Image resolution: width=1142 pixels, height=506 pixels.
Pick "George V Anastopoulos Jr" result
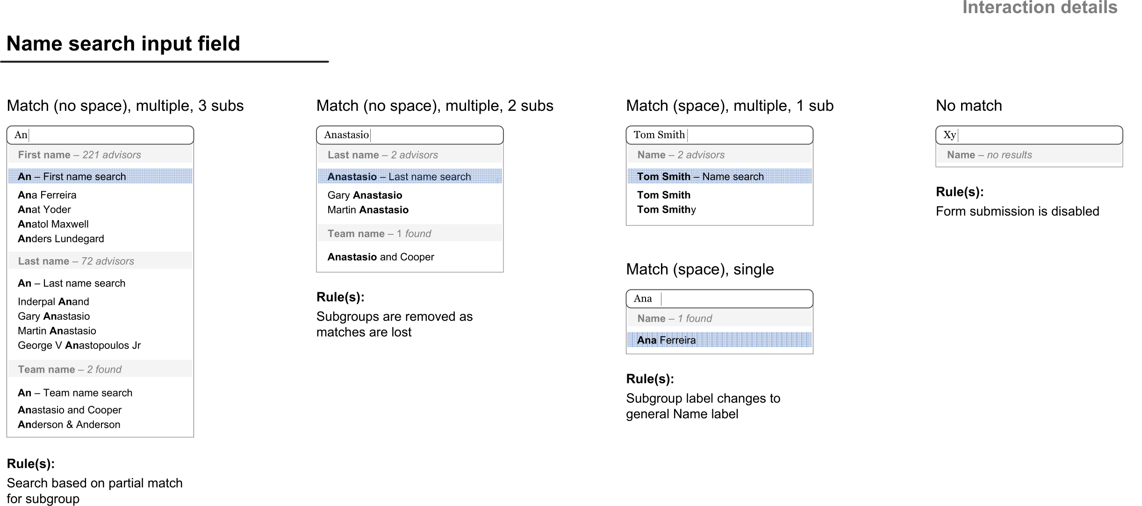79,345
